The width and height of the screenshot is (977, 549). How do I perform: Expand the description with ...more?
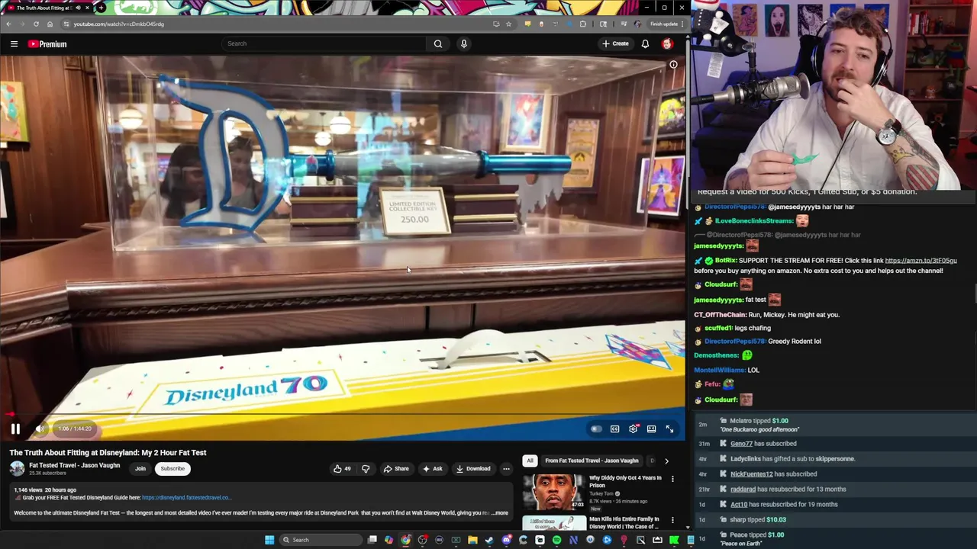tap(500, 512)
